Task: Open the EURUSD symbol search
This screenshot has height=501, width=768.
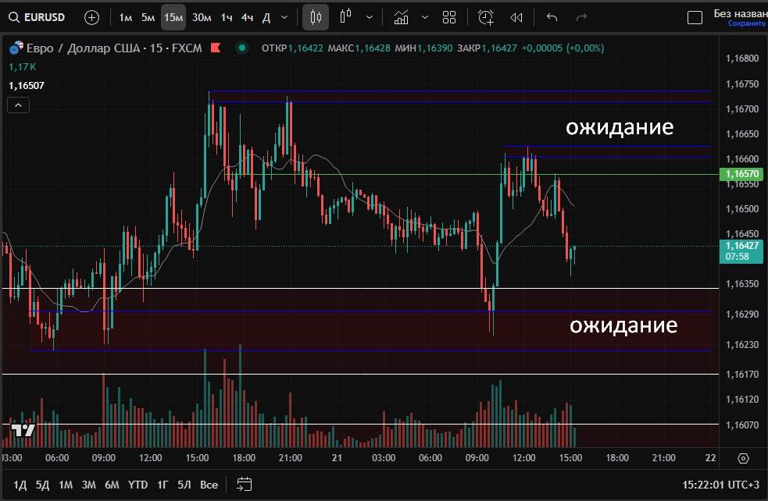Action: pyautogui.click(x=37, y=17)
